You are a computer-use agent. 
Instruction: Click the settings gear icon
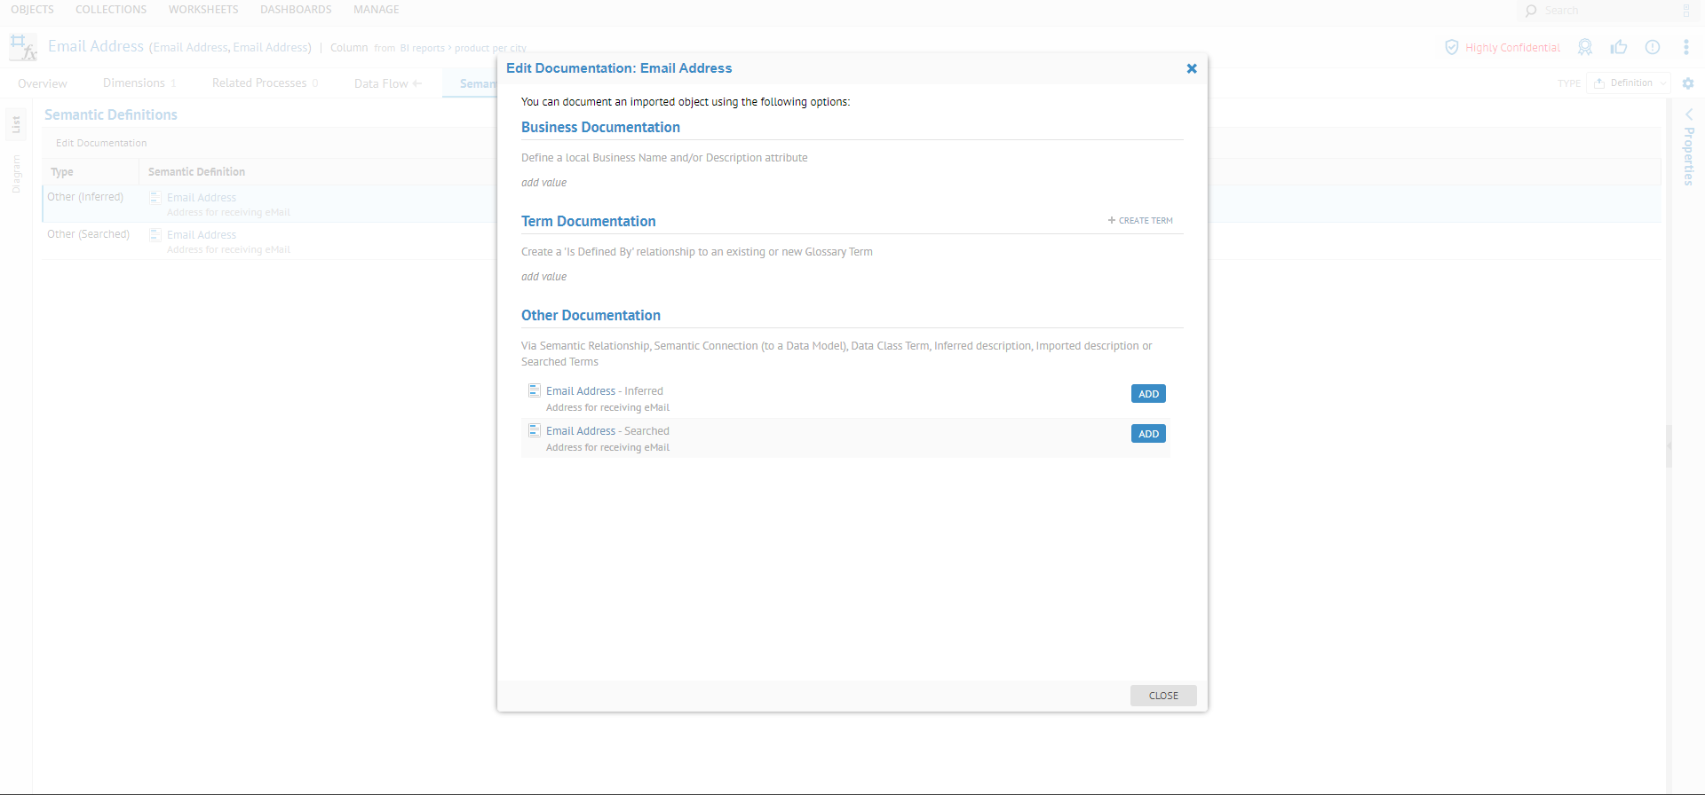pyautogui.click(x=1688, y=83)
